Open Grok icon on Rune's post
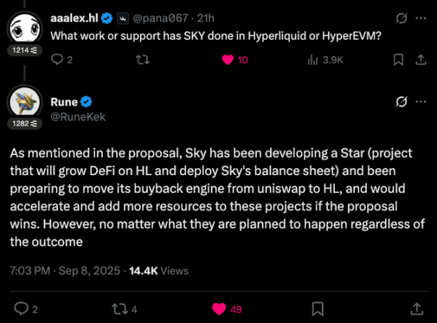This screenshot has height=323, width=437. point(401,102)
